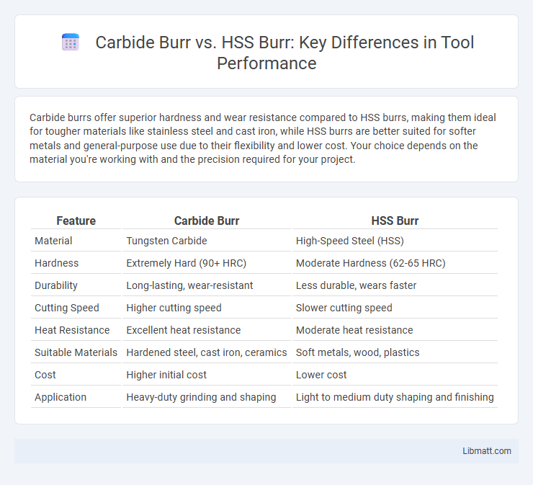Click the calendar grid icon beside the title

point(71,43)
